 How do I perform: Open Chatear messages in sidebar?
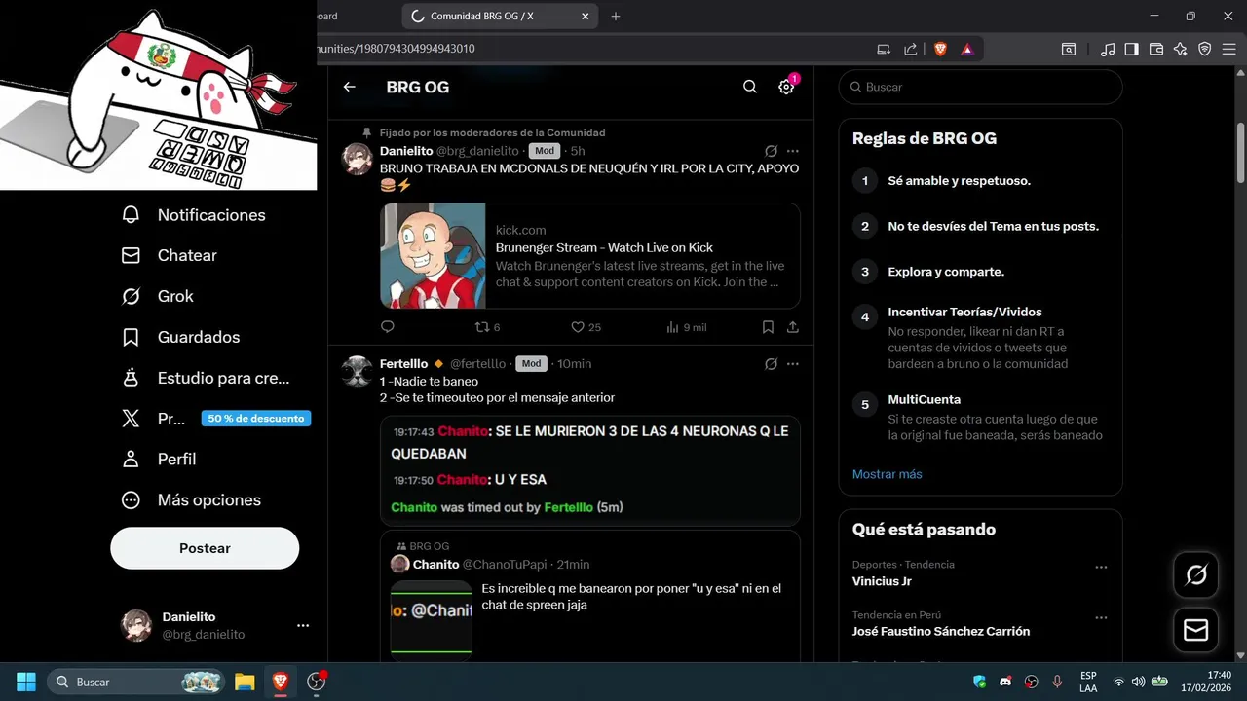coord(169,255)
